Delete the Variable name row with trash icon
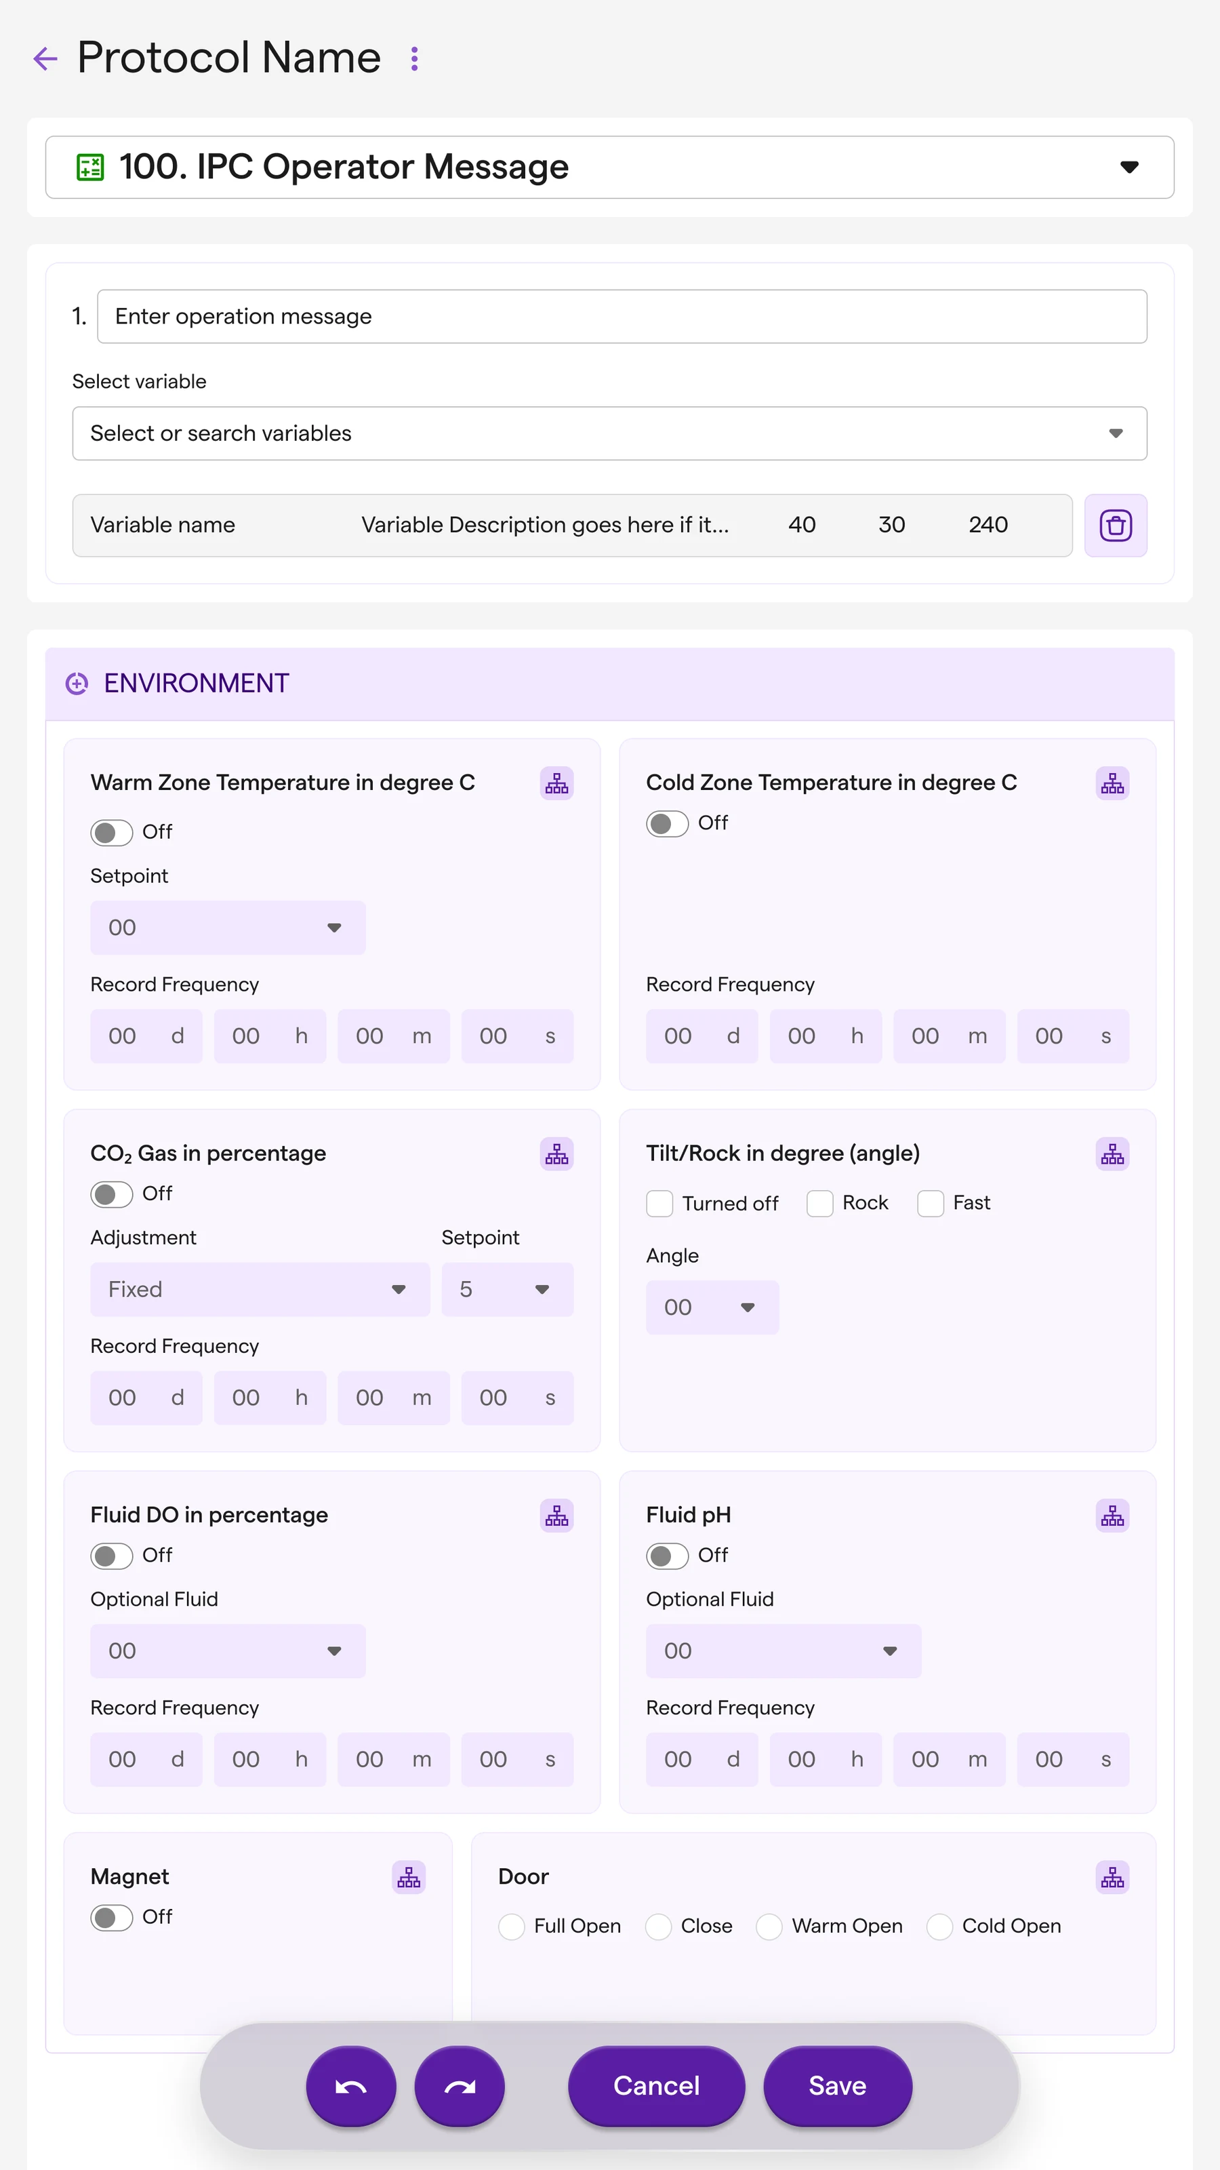The height and width of the screenshot is (2170, 1220). pyautogui.click(x=1115, y=525)
